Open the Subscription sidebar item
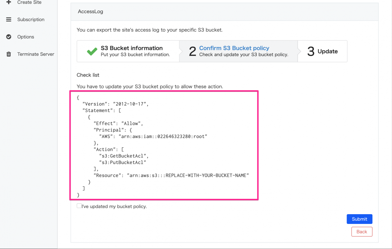The width and height of the screenshot is (392, 249). tap(31, 20)
